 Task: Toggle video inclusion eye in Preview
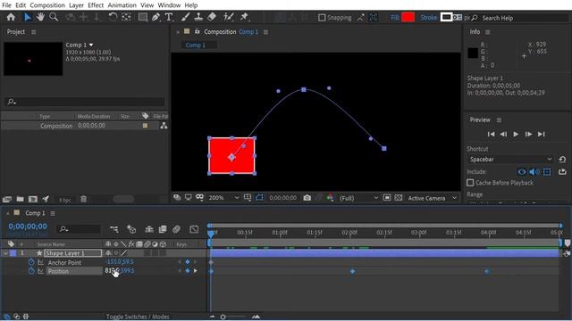(522, 172)
